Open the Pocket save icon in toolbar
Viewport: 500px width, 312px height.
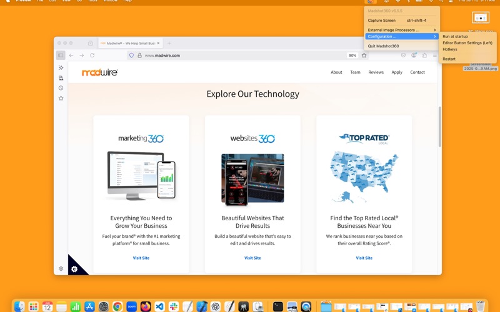[403, 55]
